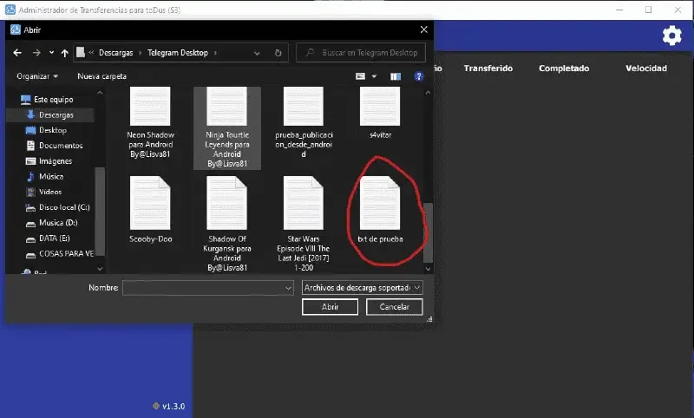The image size is (694, 418).
Task: Open the Organizar menu
Action: coord(37,76)
